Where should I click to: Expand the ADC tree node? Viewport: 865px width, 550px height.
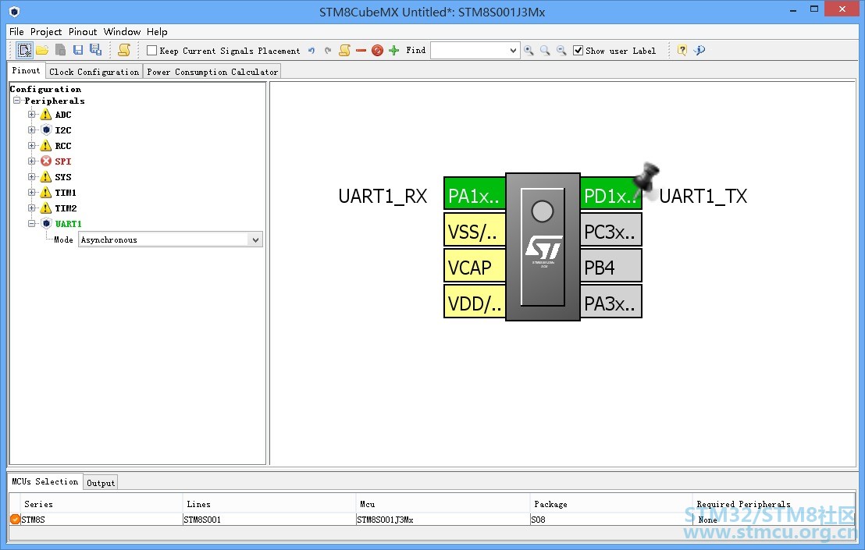tap(31, 115)
